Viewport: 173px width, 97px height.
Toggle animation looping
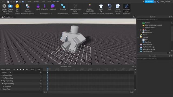click(x=26, y=70)
